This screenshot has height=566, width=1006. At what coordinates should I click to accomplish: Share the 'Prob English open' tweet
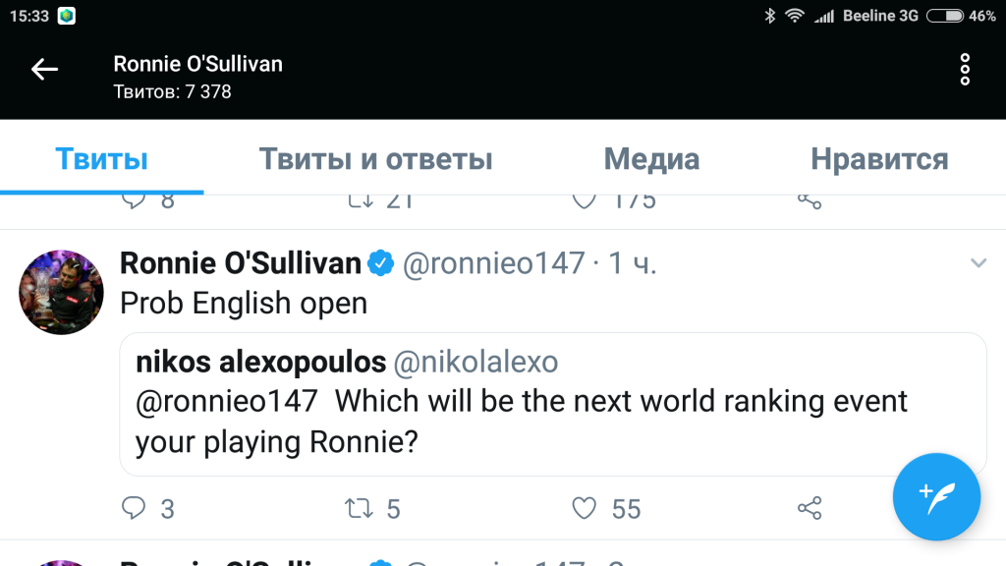[810, 508]
